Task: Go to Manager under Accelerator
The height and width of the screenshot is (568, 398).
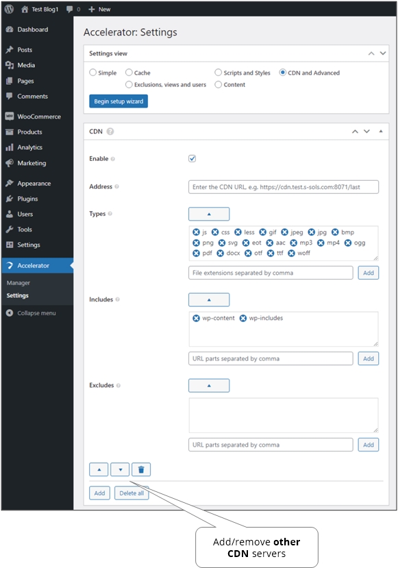Action: [x=18, y=283]
